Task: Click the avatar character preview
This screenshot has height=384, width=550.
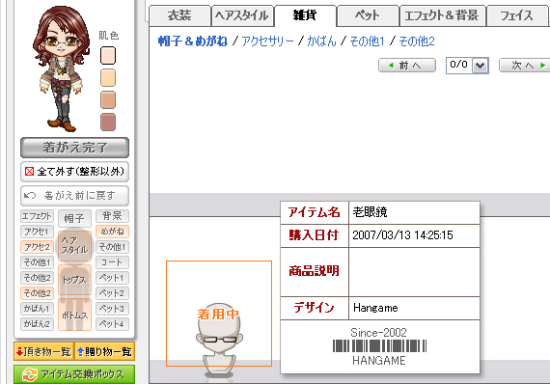Action: [x=62, y=69]
